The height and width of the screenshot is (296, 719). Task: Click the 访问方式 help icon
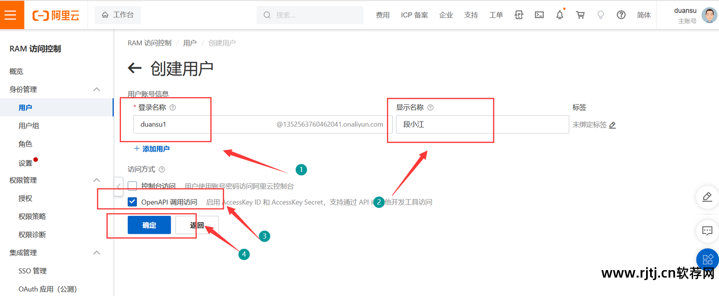pos(161,169)
